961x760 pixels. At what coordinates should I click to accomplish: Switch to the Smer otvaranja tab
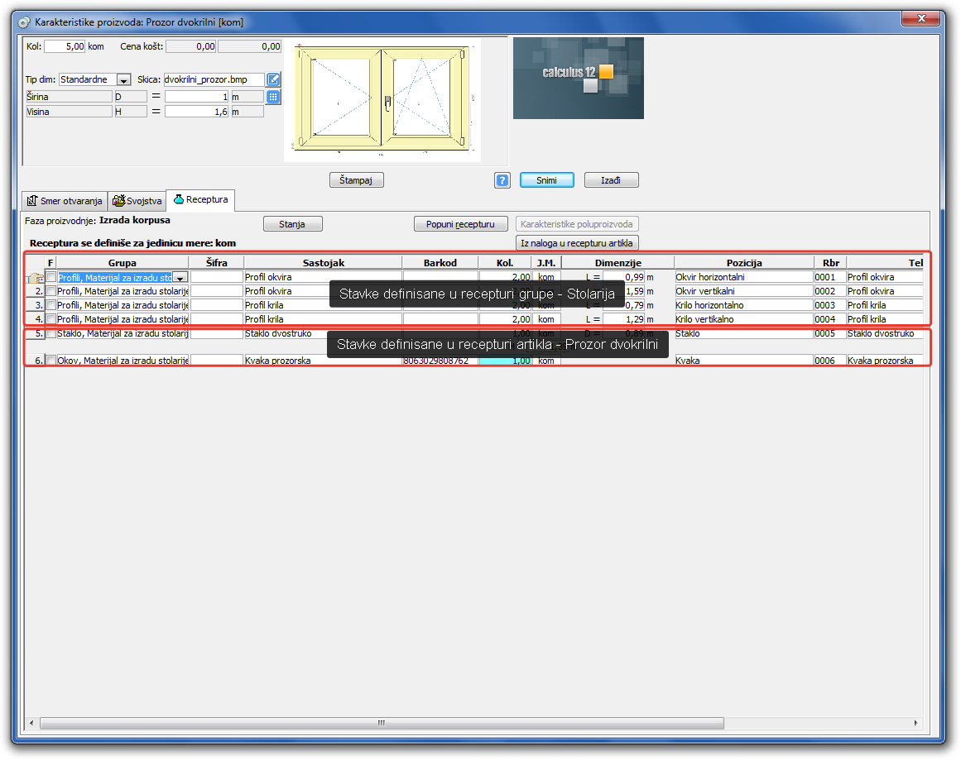pos(65,201)
